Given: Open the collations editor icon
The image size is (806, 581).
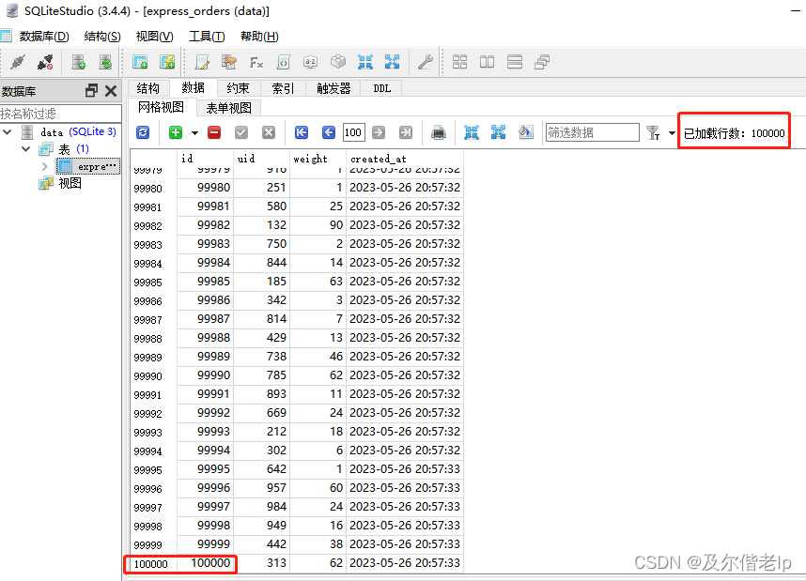Looking at the screenshot, I should (x=284, y=62).
